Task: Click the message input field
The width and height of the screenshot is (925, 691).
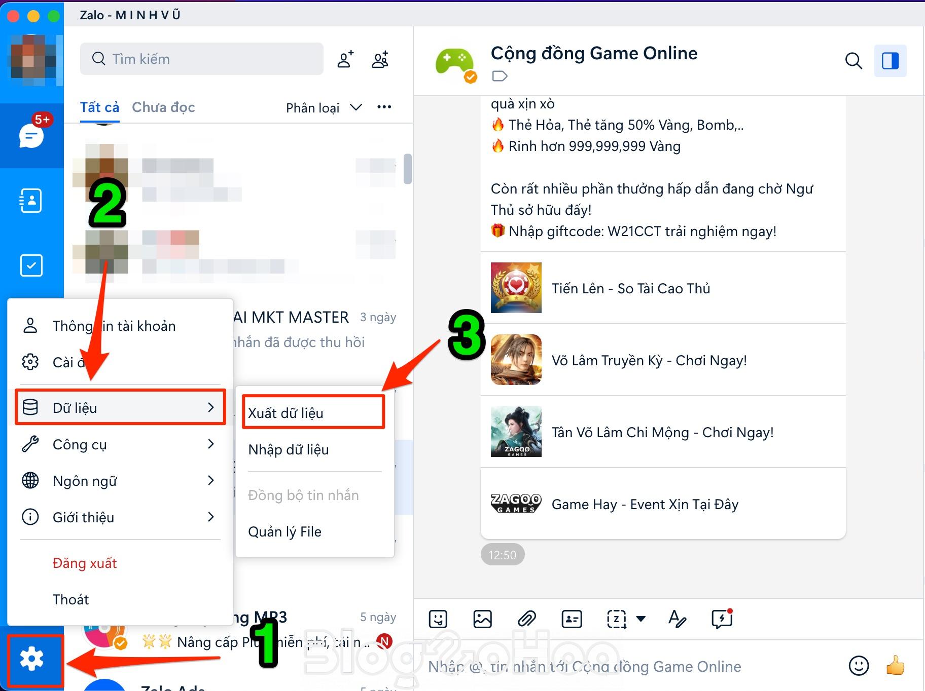Action: click(x=629, y=666)
